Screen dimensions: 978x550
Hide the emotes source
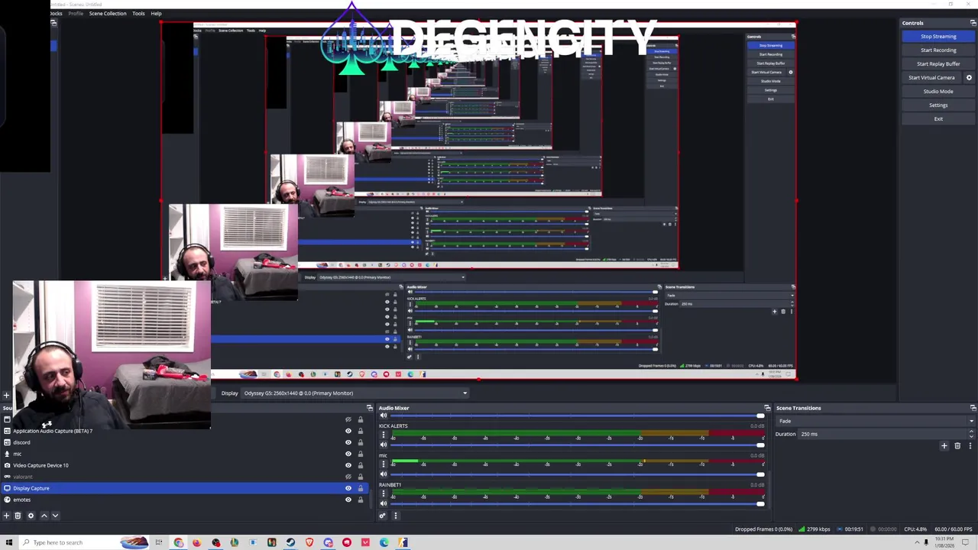[348, 500]
